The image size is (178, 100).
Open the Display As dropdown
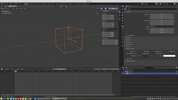(143, 56)
